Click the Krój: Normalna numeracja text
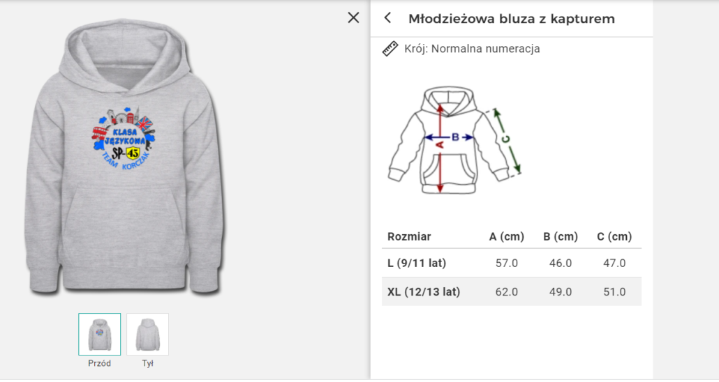 point(472,49)
